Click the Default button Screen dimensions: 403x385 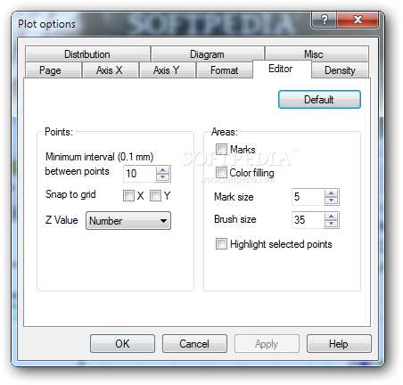319,100
